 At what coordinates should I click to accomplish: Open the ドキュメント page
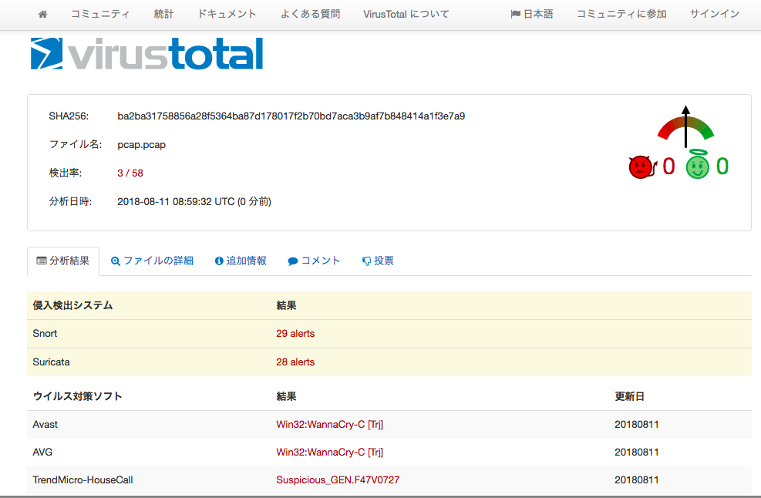(x=227, y=14)
